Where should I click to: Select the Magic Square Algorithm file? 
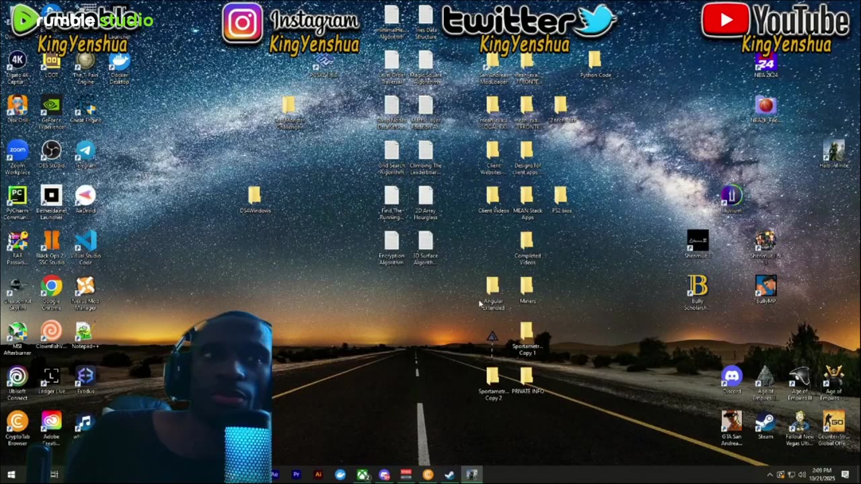tap(425, 68)
